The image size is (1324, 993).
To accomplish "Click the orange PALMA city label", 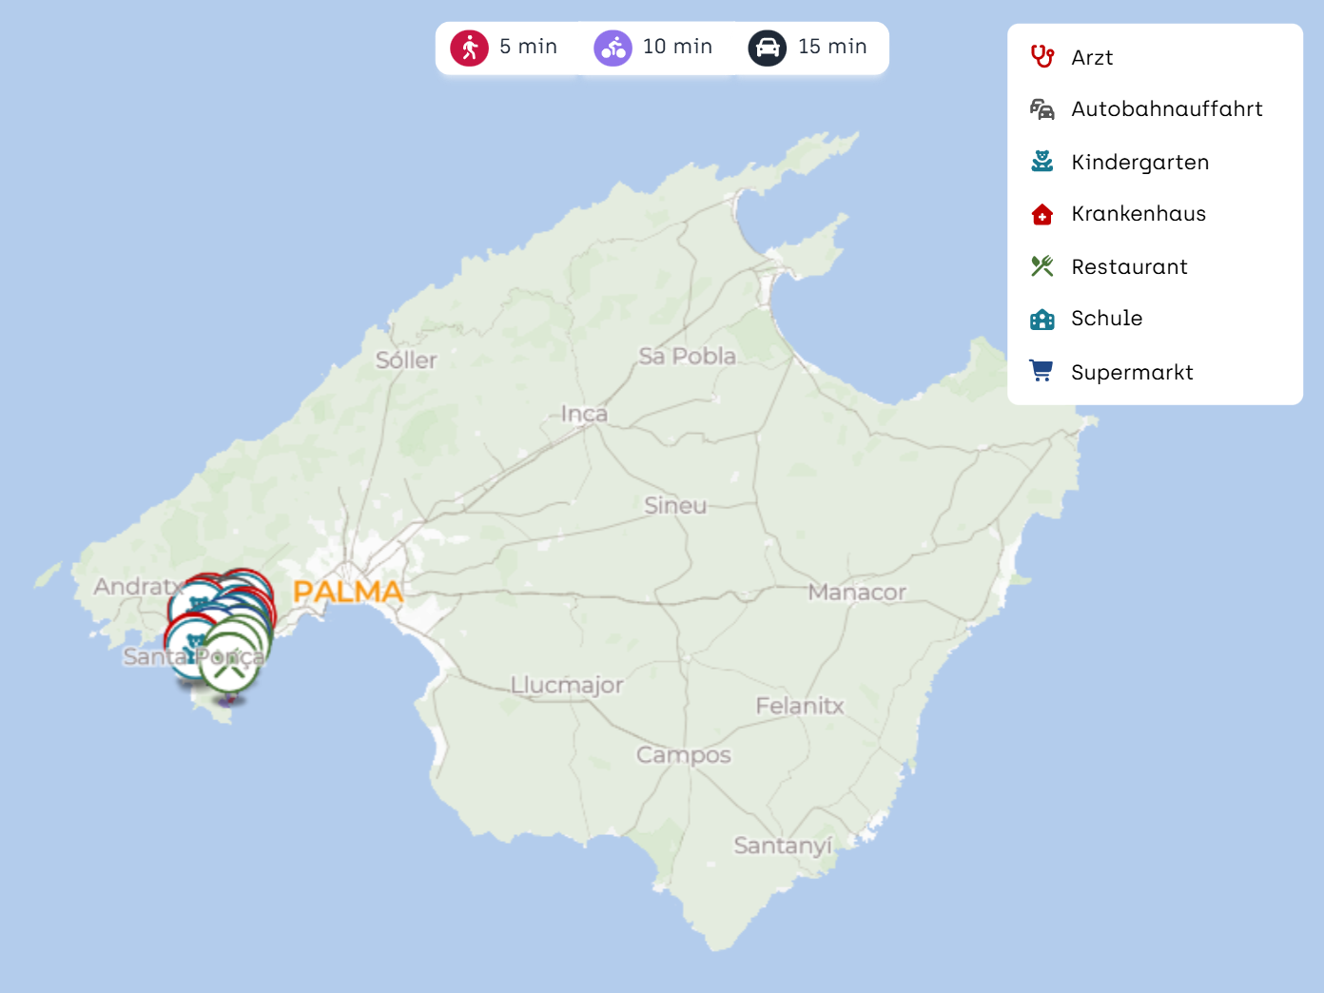I will point(348,592).
